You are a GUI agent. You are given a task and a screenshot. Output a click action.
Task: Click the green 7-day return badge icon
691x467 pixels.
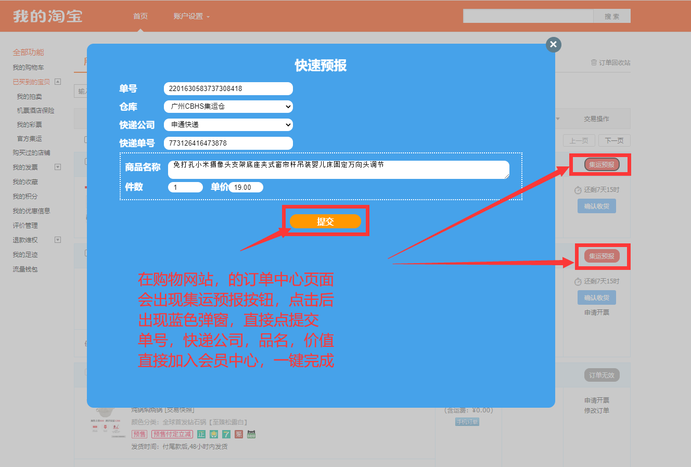pyautogui.click(x=226, y=434)
